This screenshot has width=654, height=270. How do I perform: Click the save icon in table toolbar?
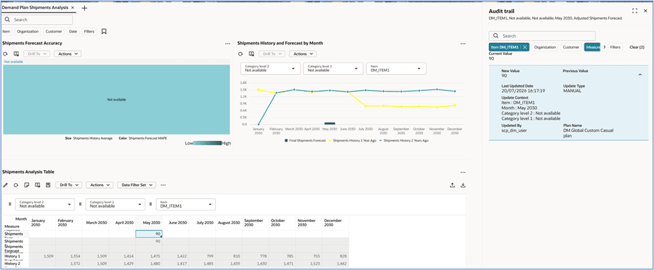48,185
